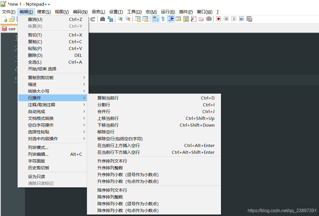Choose 剪切(T) in the edit menu
The height and width of the screenshot is (216, 319).
(x=53, y=35)
